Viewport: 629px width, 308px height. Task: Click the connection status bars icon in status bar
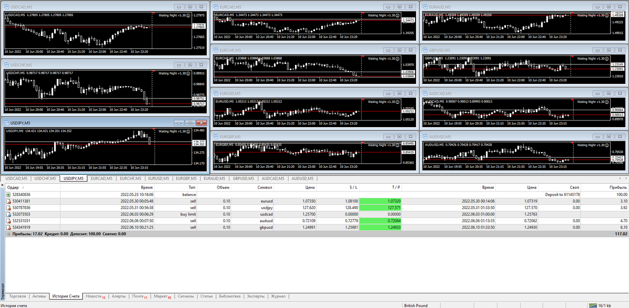coord(592,306)
